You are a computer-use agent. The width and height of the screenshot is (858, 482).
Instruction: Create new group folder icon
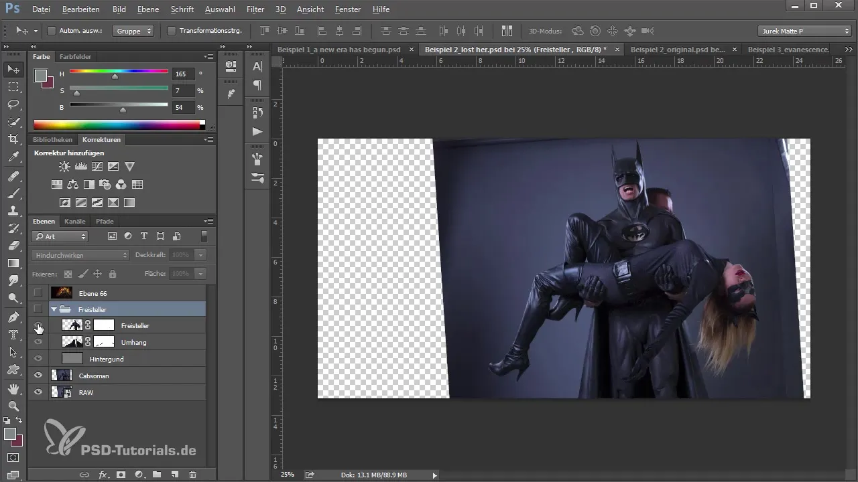click(x=157, y=474)
